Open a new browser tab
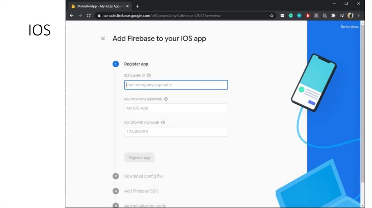Image resolution: width=372 pixels, height=208 pixels. tap(137, 6)
